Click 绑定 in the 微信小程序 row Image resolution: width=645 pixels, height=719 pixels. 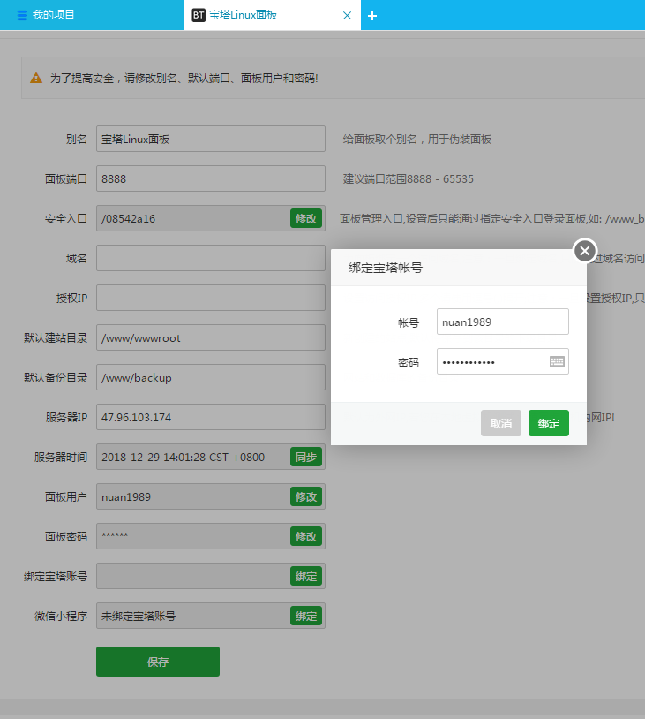pos(306,616)
